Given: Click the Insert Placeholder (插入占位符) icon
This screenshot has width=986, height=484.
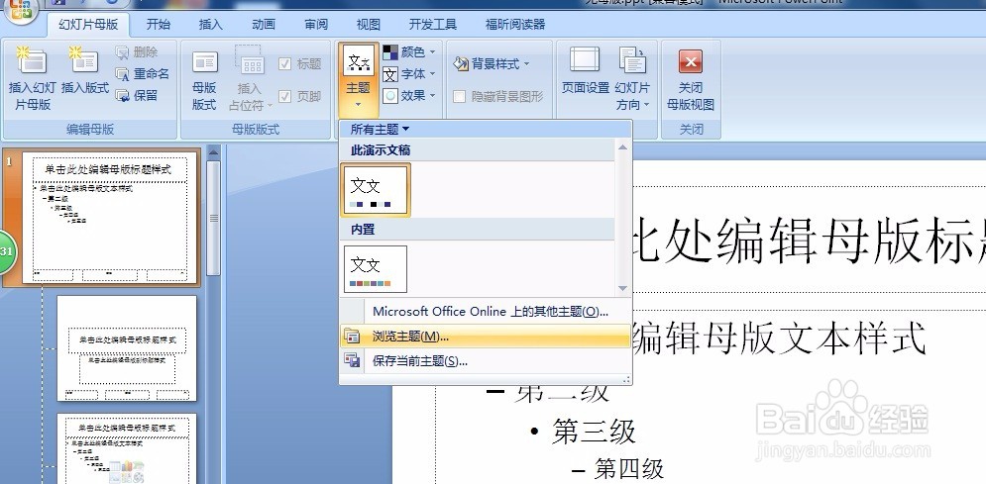Looking at the screenshot, I should pyautogui.click(x=252, y=61).
